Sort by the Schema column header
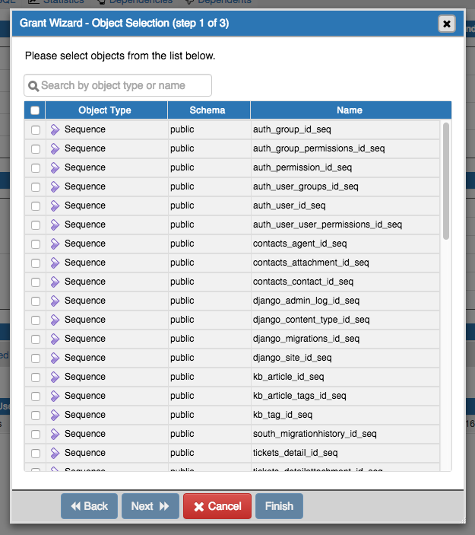 [207, 110]
